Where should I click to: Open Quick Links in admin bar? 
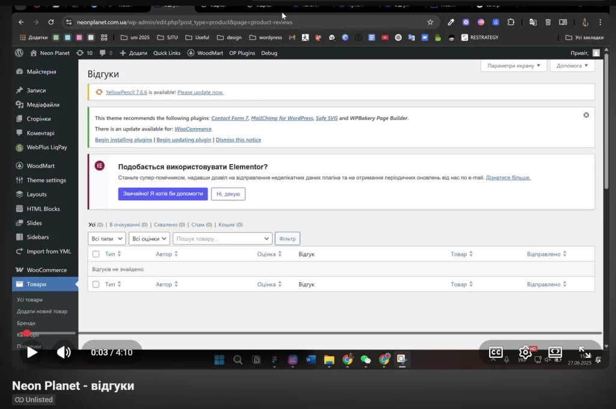point(167,53)
